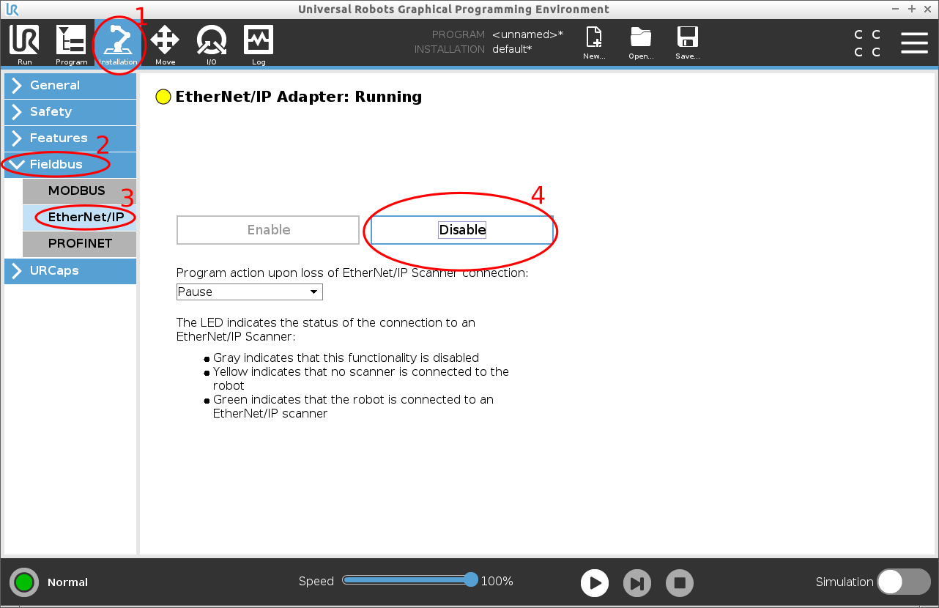The image size is (939, 608).
Task: Open the Move tab icon
Action: [165, 44]
